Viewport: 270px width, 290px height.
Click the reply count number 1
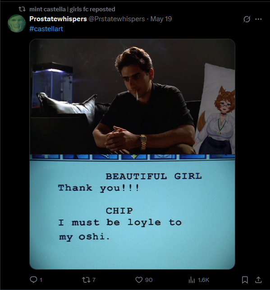41,280
